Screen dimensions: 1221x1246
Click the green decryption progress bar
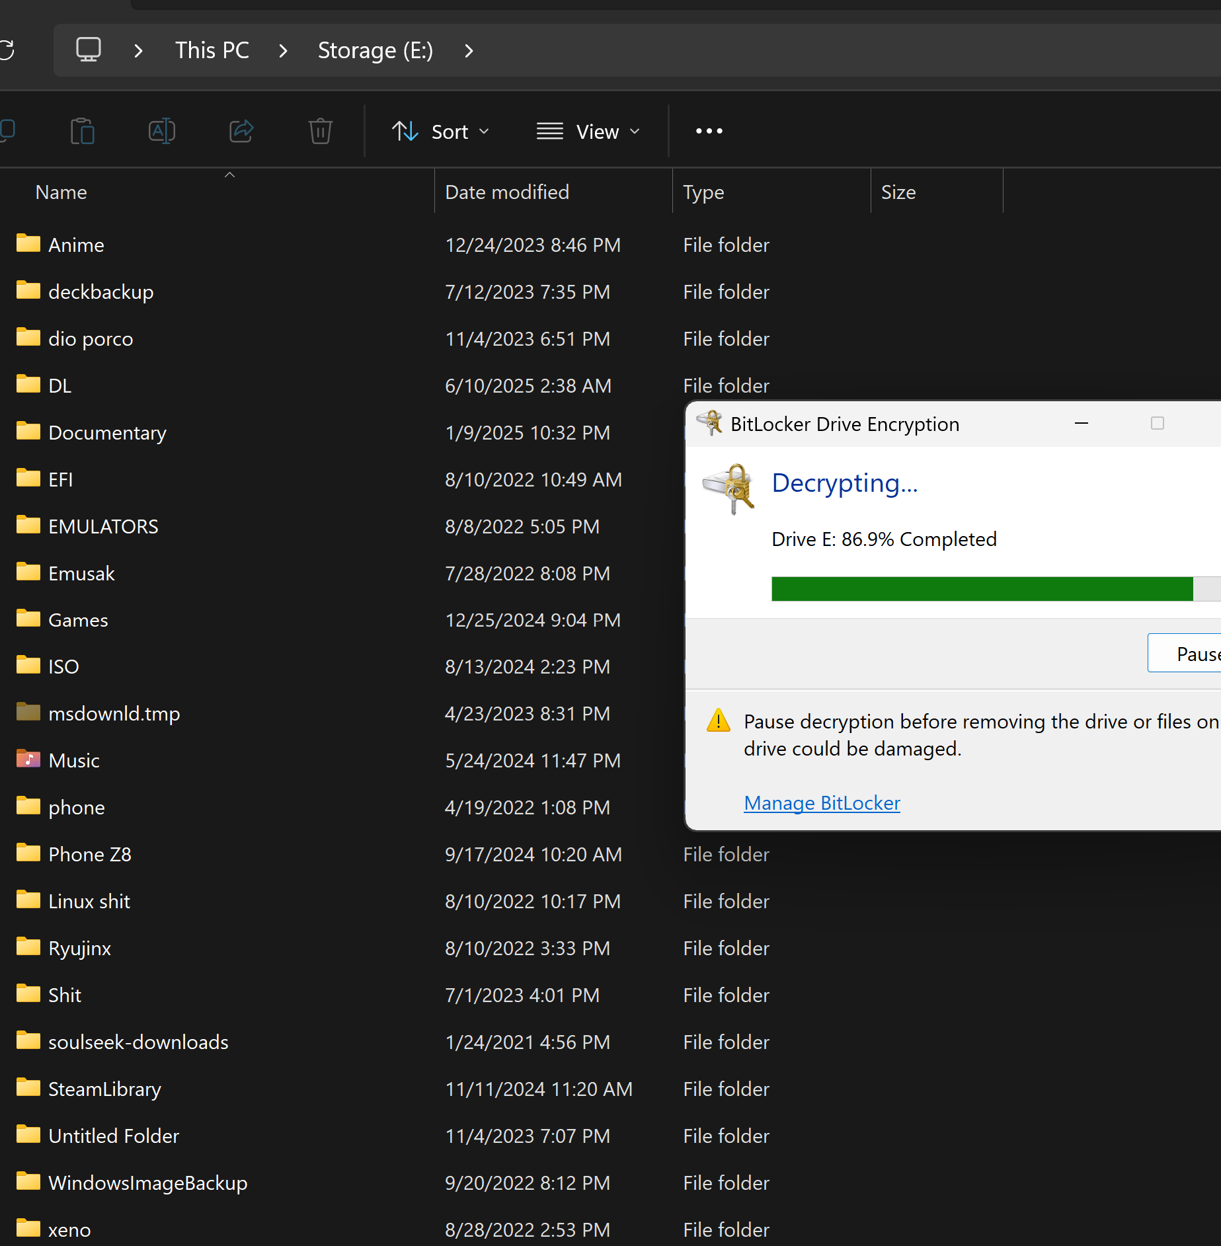pos(982,588)
